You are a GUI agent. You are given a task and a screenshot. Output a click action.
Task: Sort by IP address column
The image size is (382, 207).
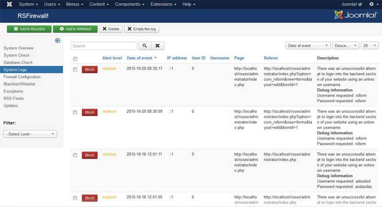pyautogui.click(x=177, y=58)
